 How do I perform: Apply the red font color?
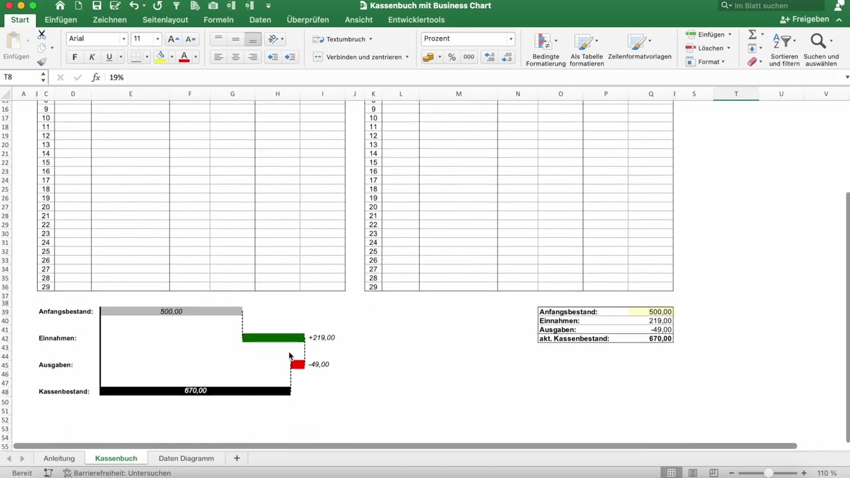click(184, 57)
